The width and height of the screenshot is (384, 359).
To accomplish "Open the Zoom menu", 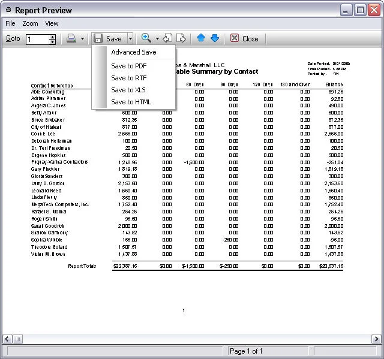I will [30, 23].
